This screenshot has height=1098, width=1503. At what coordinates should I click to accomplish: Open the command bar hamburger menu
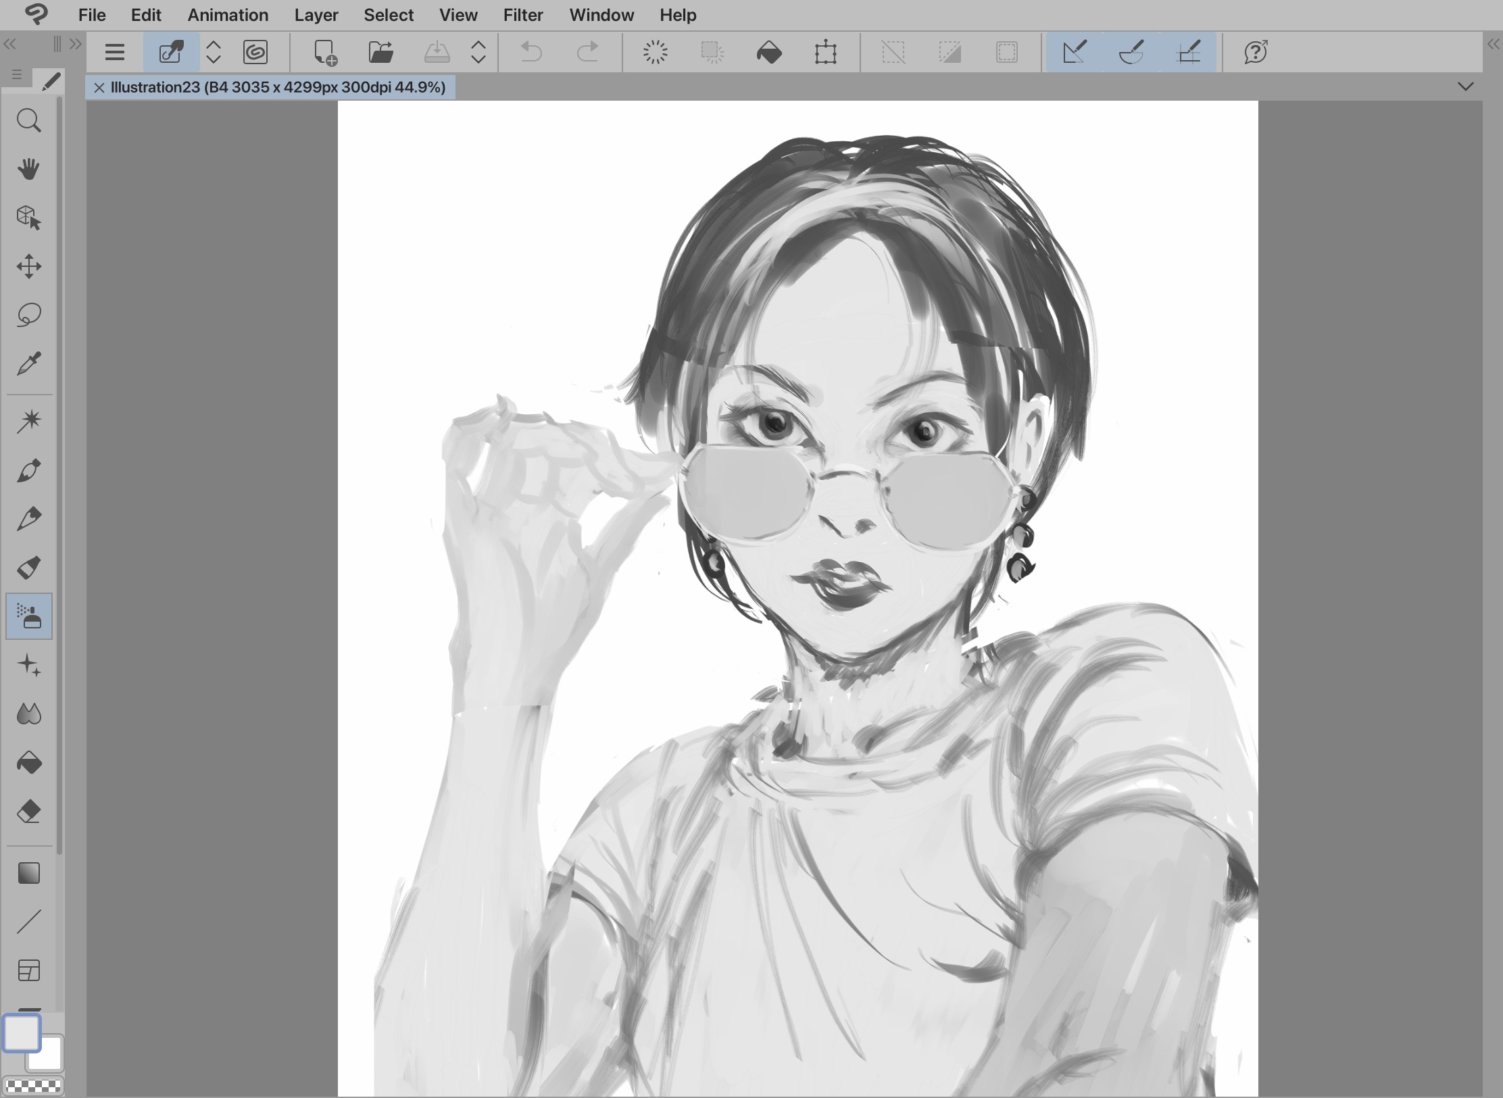[115, 52]
